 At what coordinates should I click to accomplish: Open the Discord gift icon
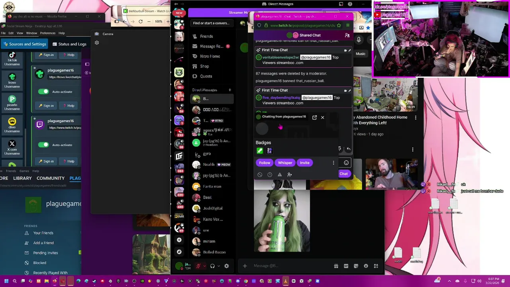(x=336, y=266)
